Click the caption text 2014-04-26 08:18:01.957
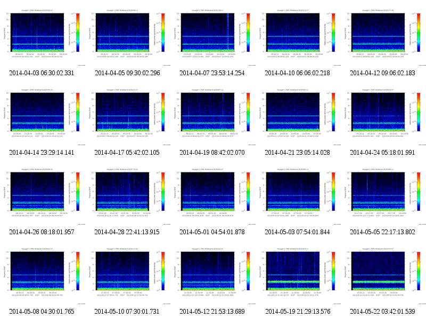Image resolution: width=426 pixels, height=318 pixels. 42,232
